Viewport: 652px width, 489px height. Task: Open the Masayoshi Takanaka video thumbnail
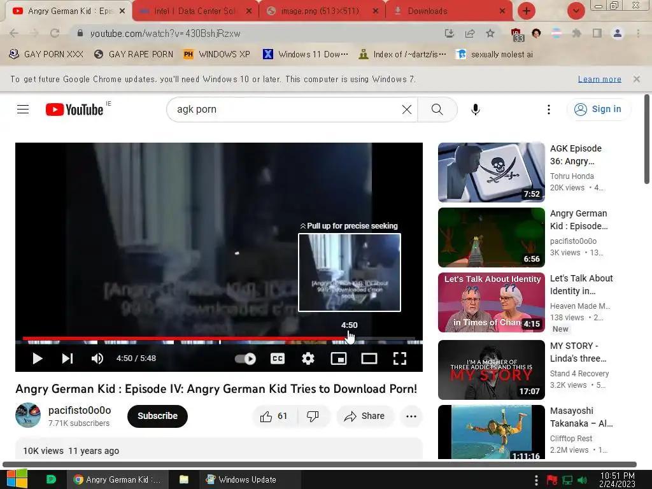coord(492,432)
